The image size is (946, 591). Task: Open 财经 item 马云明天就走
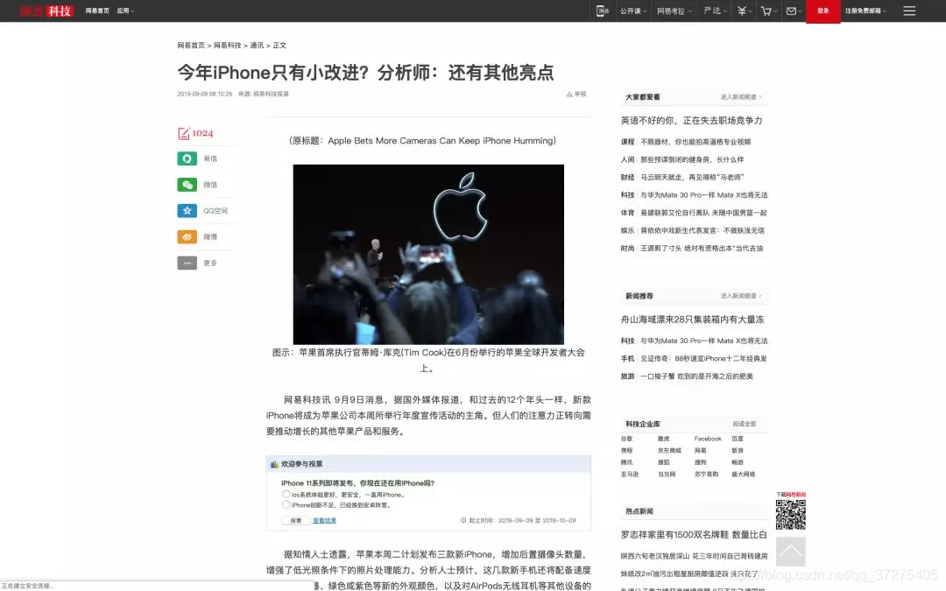[x=692, y=177]
